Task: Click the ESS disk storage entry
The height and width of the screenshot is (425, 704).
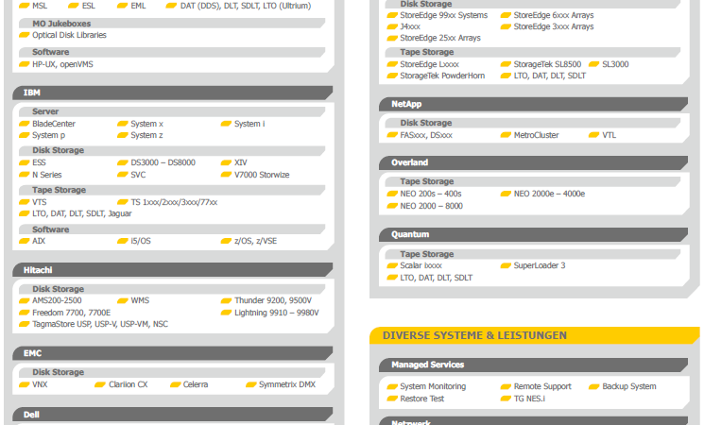Action: (x=39, y=162)
